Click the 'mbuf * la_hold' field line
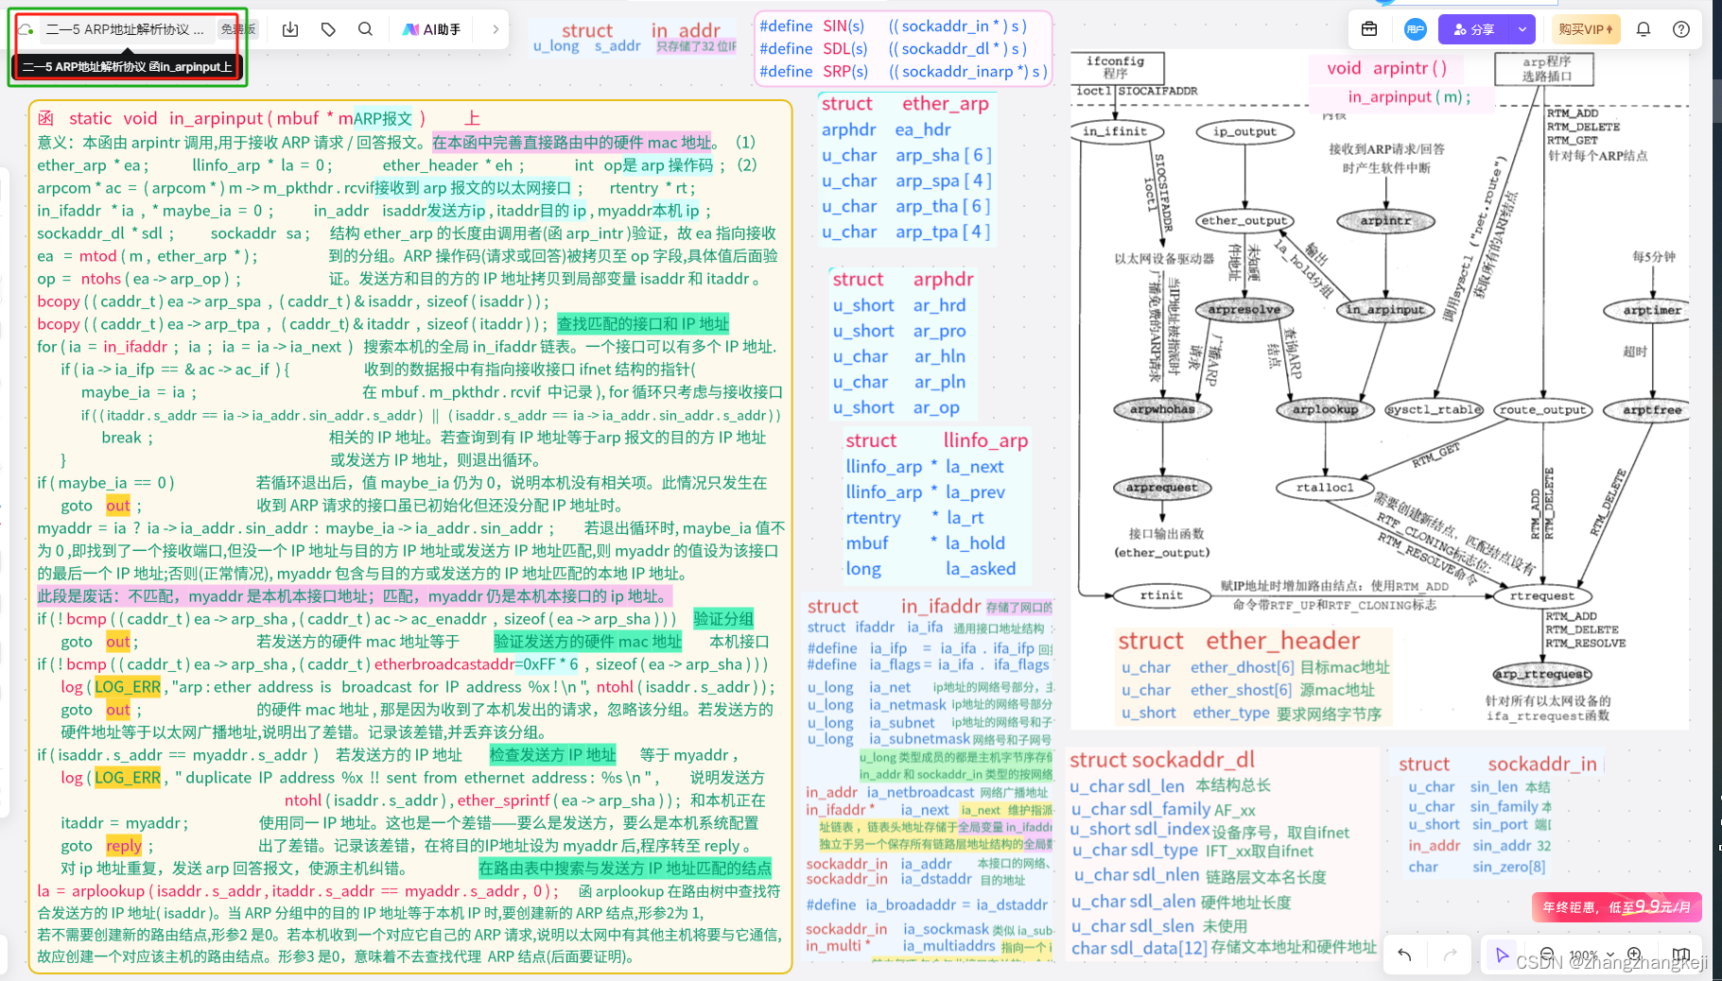Screen dimensions: 1722x981 click(925, 543)
